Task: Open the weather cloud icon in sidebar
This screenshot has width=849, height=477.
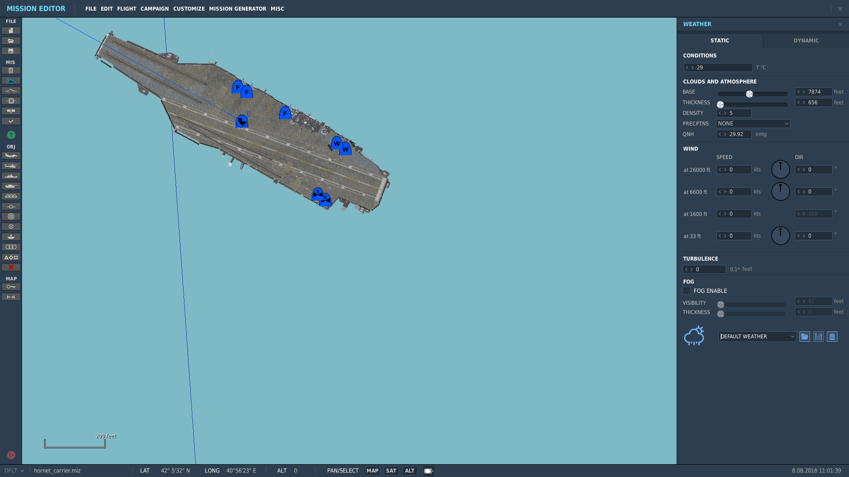Action: pos(11,80)
